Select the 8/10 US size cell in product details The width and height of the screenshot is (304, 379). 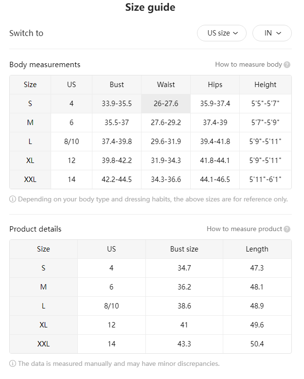(111, 306)
